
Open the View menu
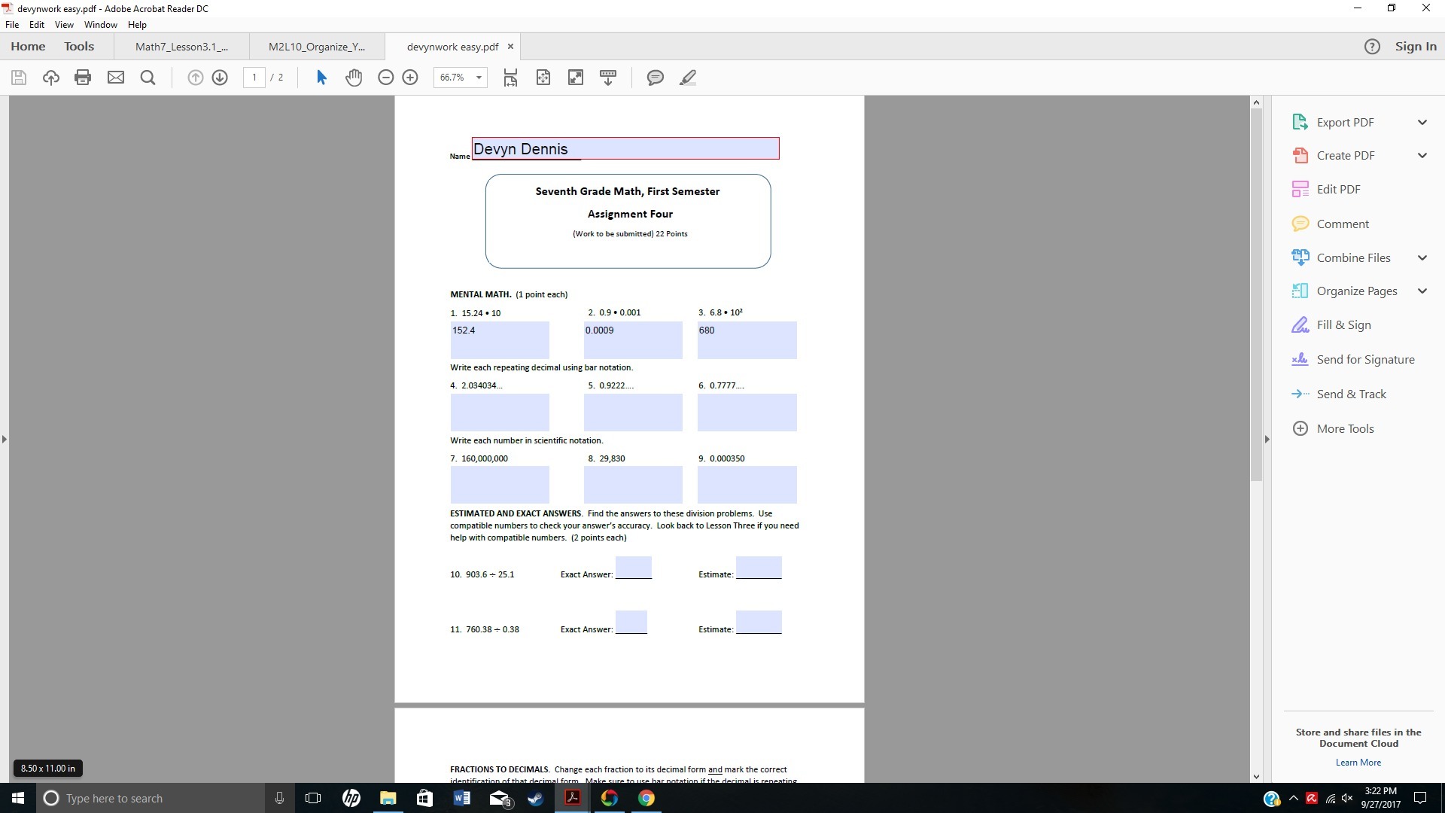[64, 25]
